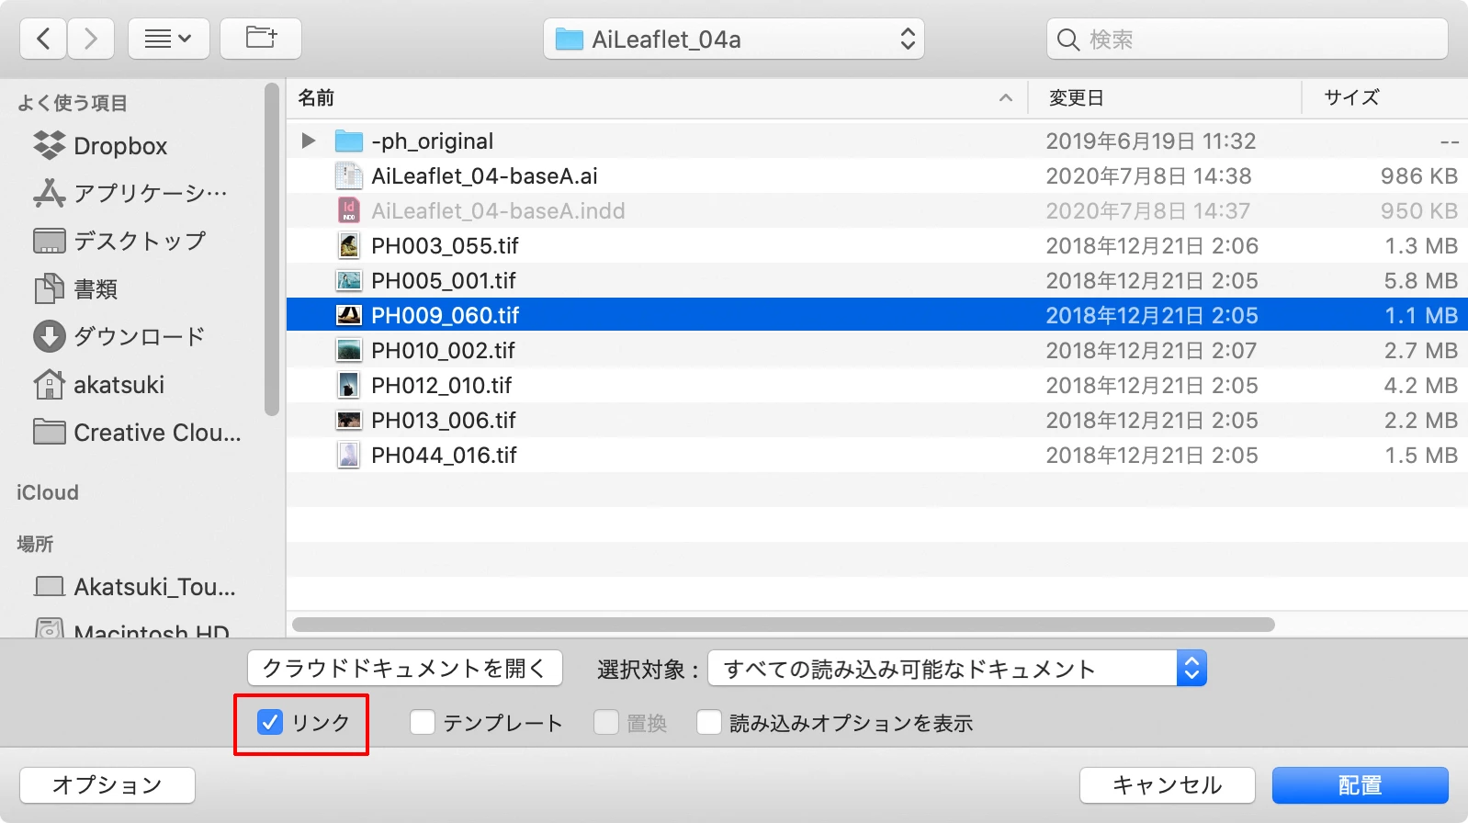Sort by the 名前 column header

316,97
